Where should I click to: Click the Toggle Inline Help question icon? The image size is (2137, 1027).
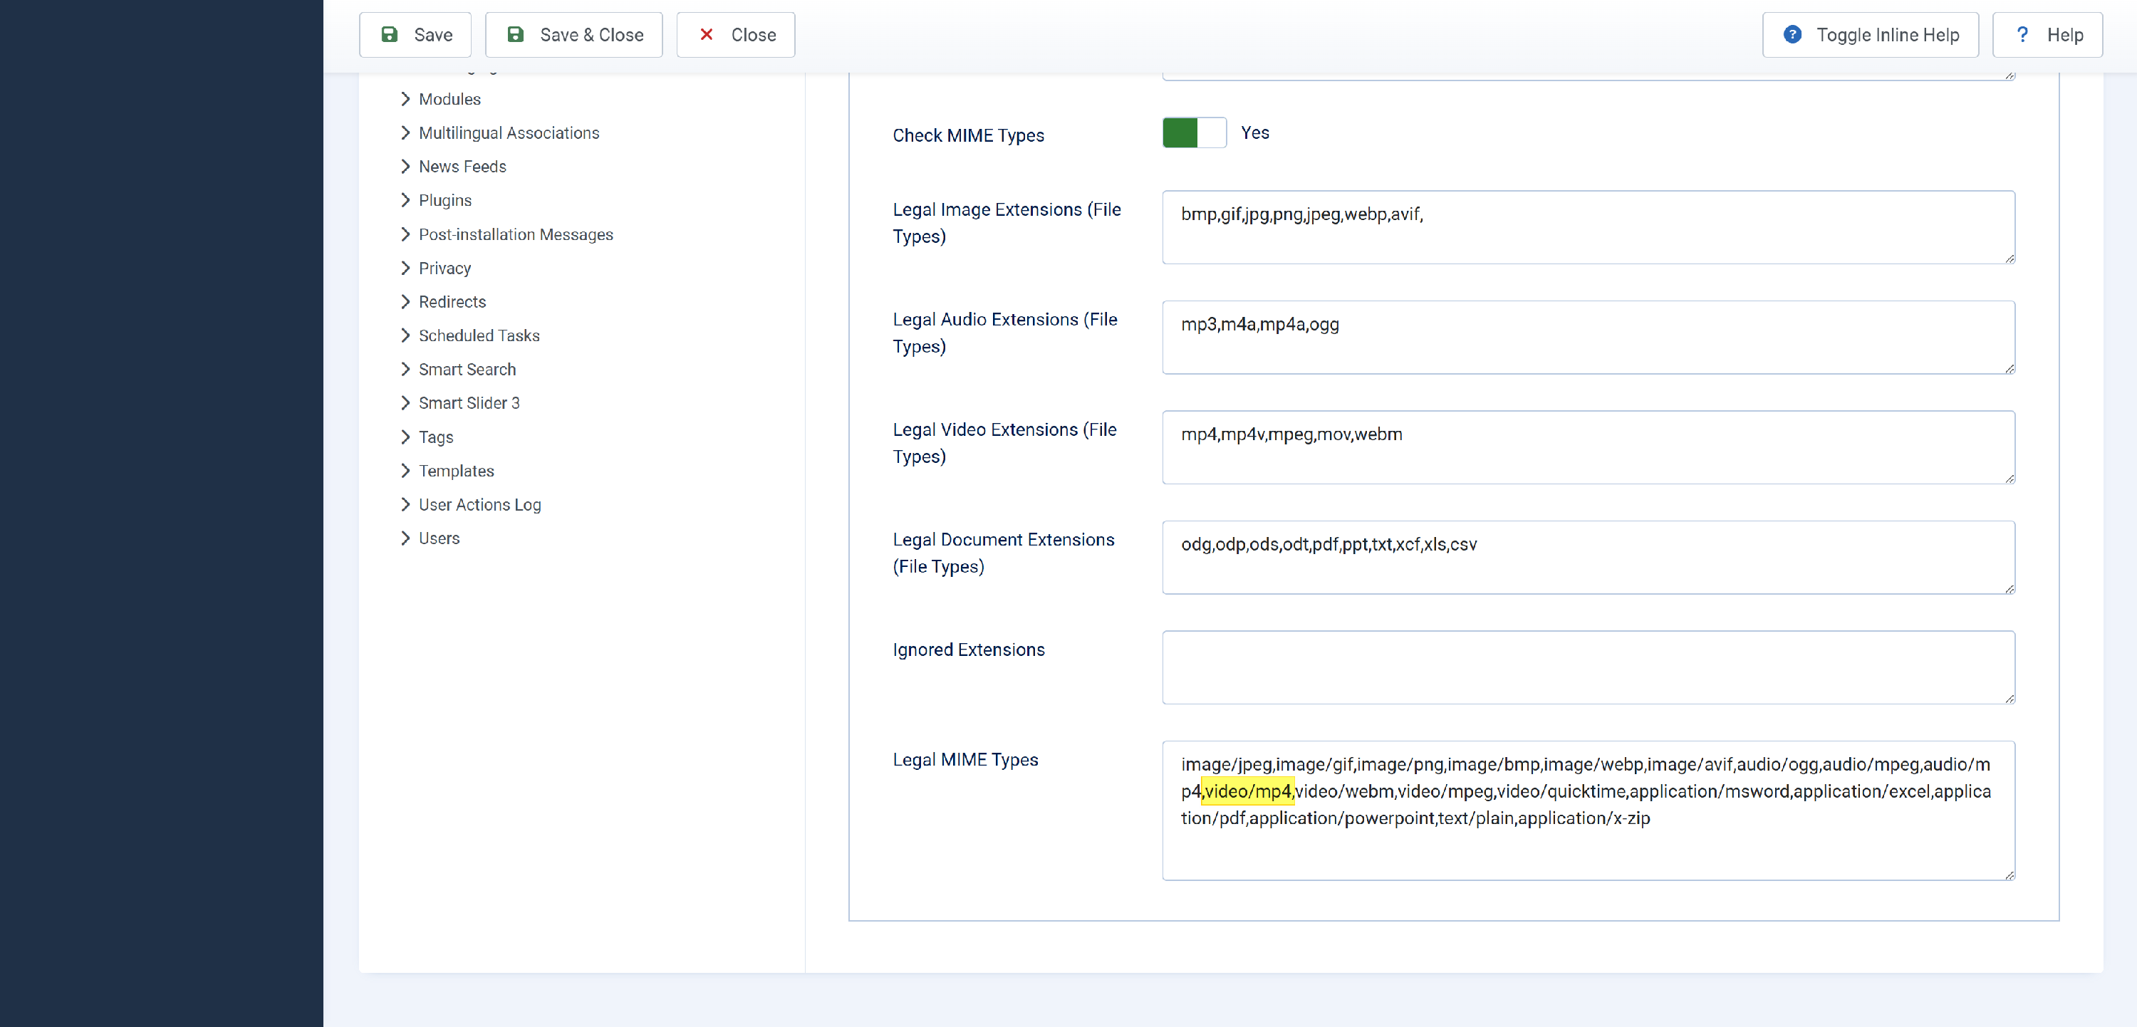pos(1792,35)
